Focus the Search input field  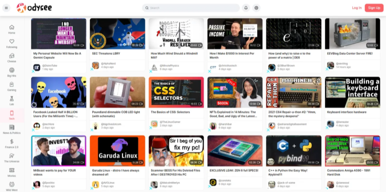pos(191,8)
